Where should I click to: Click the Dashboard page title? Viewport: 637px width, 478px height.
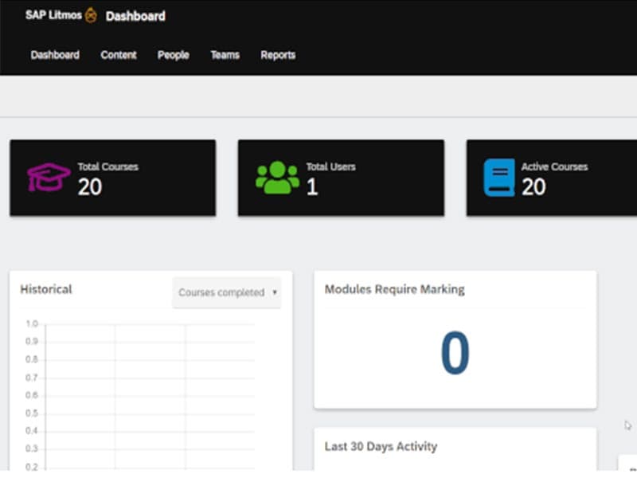[135, 16]
